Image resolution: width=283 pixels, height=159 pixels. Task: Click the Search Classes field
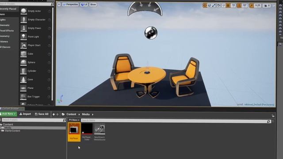coord(25,4)
